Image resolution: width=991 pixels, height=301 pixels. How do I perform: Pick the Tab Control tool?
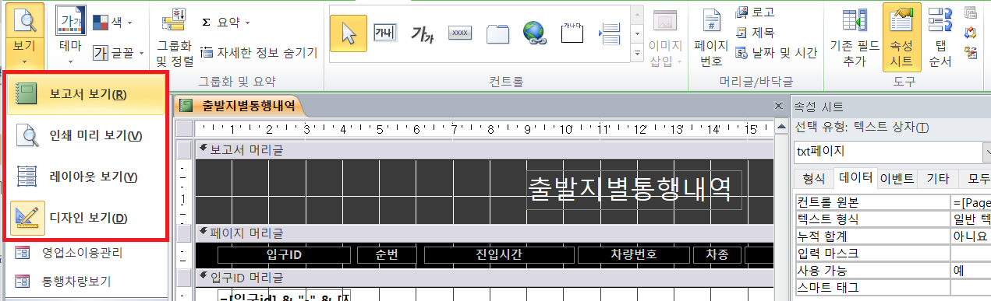(497, 33)
